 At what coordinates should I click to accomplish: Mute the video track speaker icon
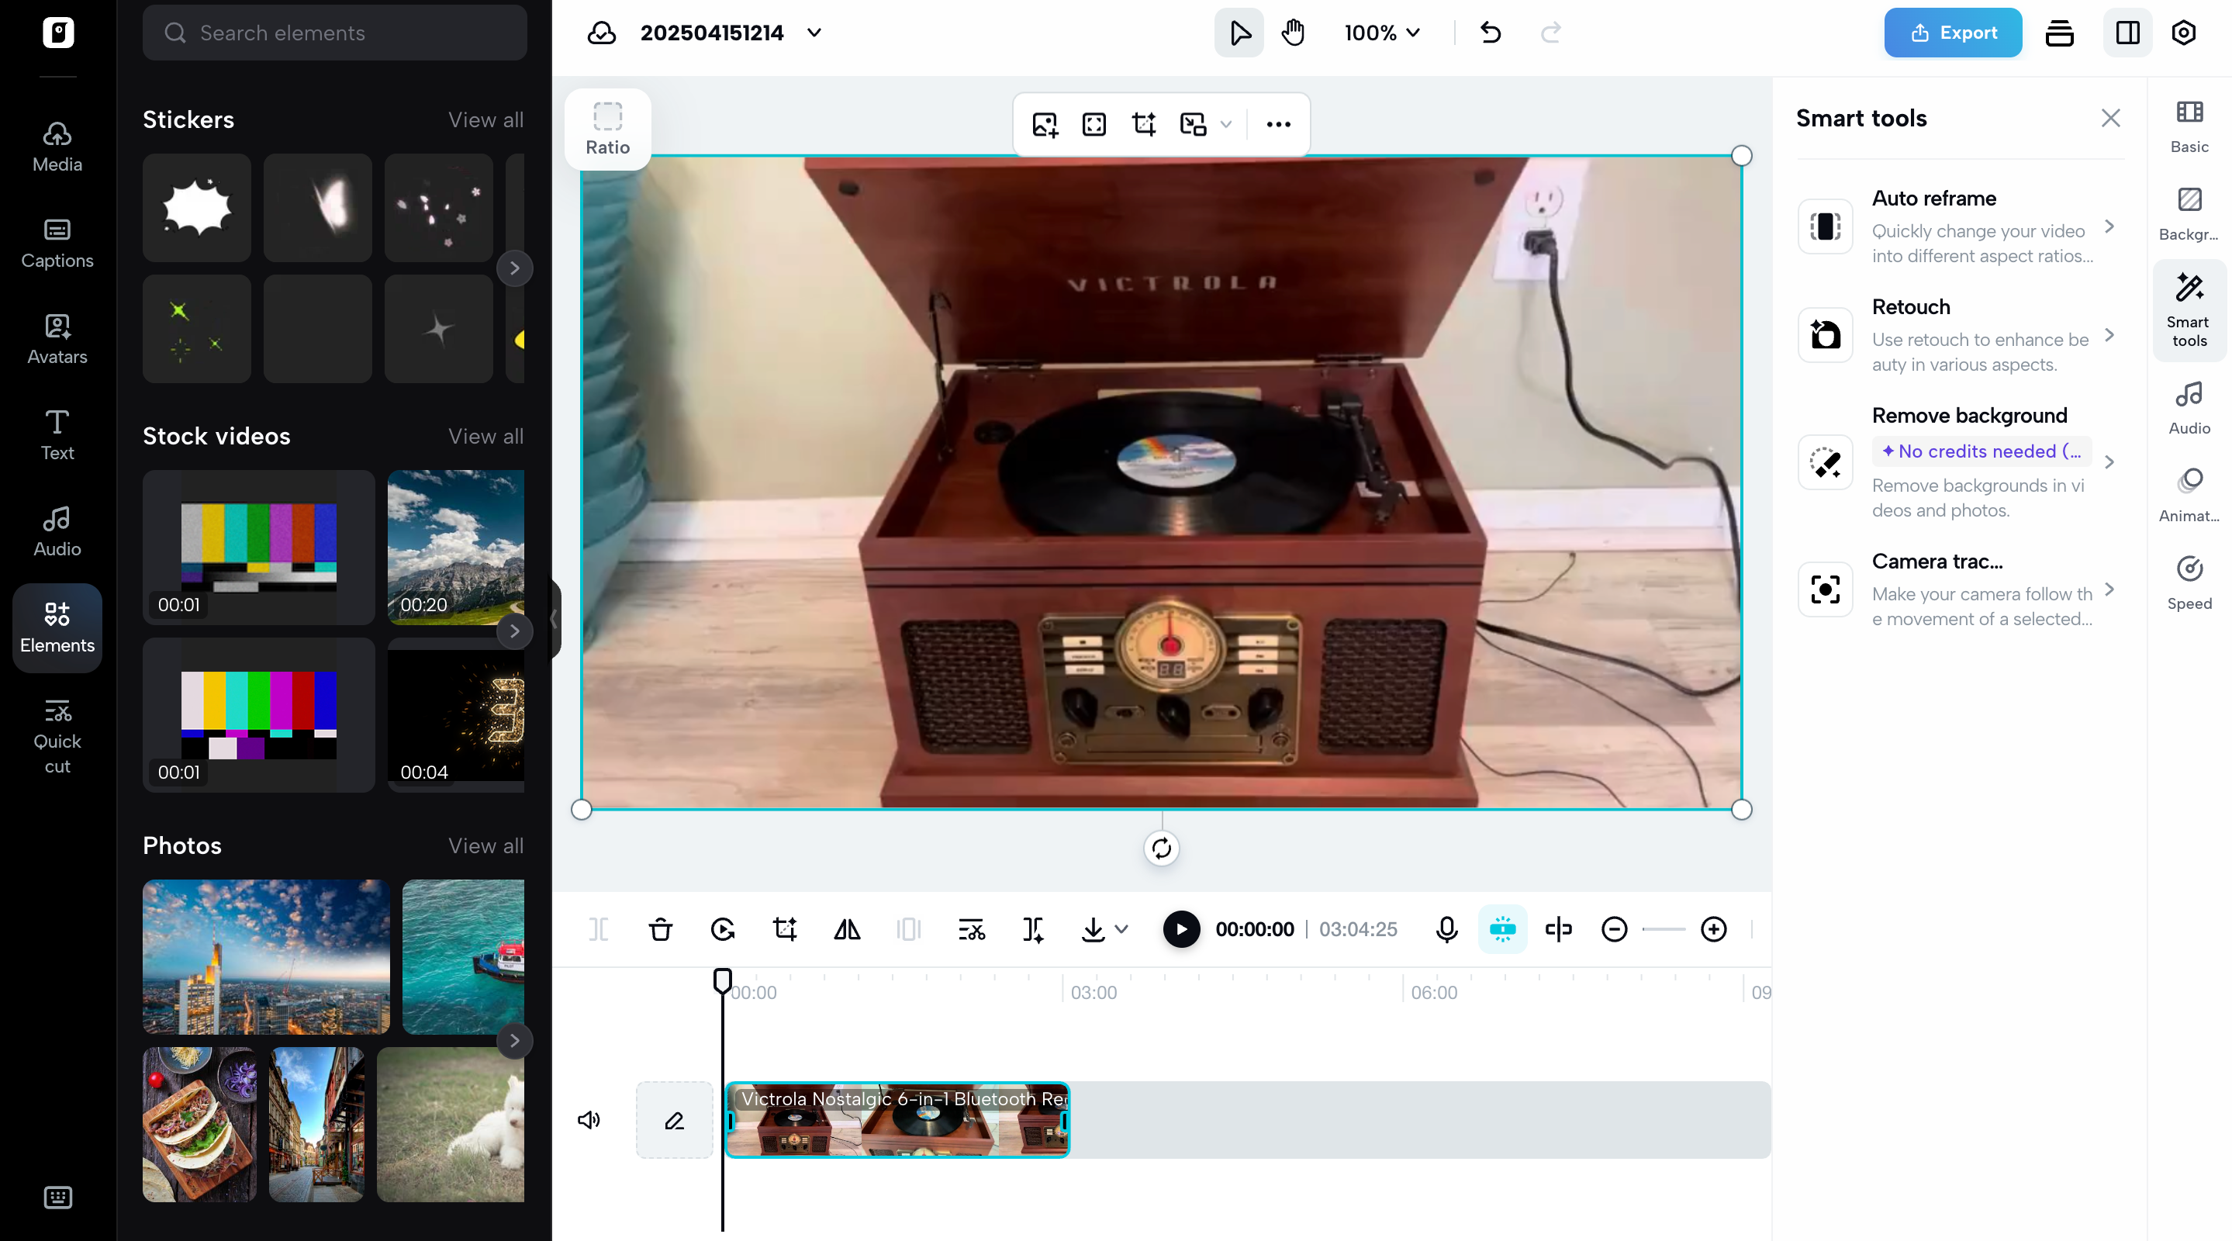[589, 1120]
